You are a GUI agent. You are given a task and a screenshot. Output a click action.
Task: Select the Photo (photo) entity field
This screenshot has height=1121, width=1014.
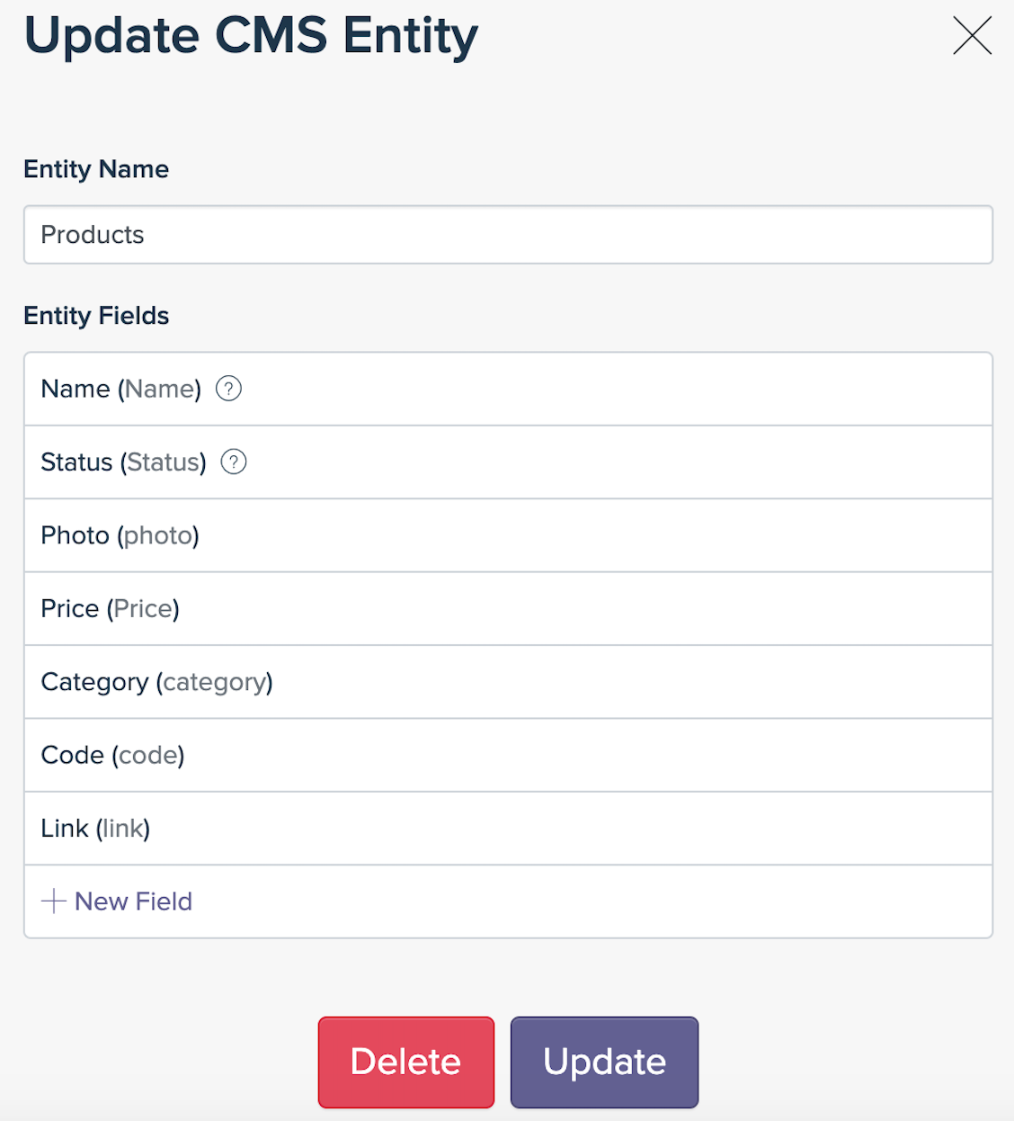coord(508,535)
